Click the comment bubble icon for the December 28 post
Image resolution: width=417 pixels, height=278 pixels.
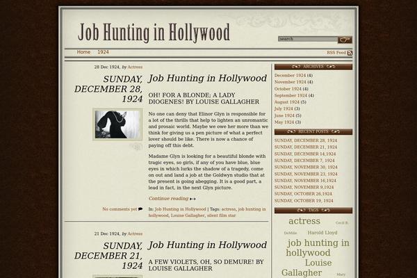(x=140, y=209)
